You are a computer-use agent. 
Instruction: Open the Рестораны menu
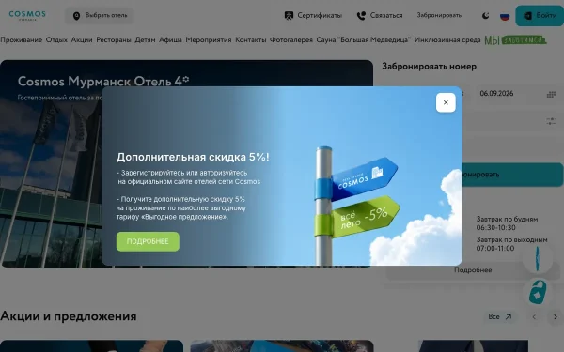click(114, 39)
